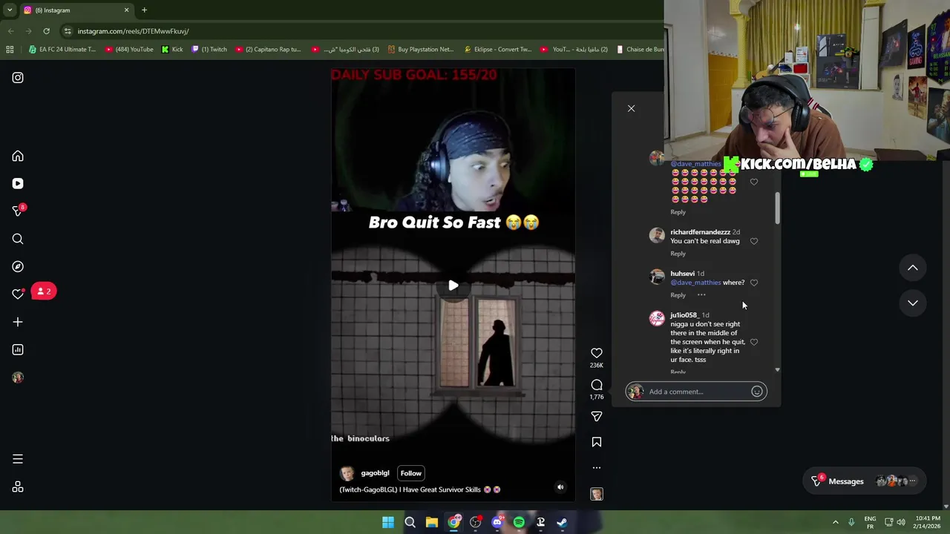Open the Instagram logo home link
950x534 pixels.
click(18, 78)
